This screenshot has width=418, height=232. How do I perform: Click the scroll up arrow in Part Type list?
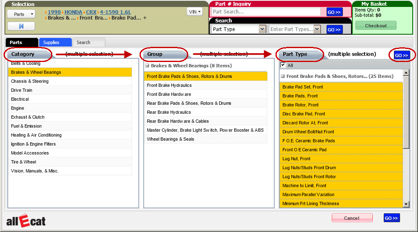click(406, 73)
